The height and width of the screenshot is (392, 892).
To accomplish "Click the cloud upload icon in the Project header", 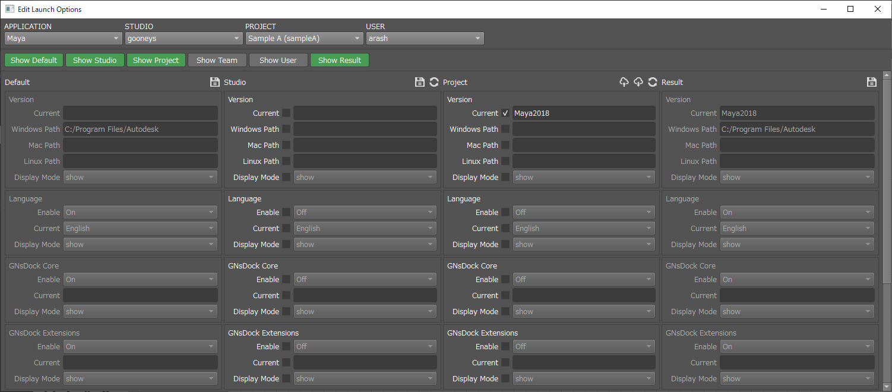I will click(x=624, y=82).
